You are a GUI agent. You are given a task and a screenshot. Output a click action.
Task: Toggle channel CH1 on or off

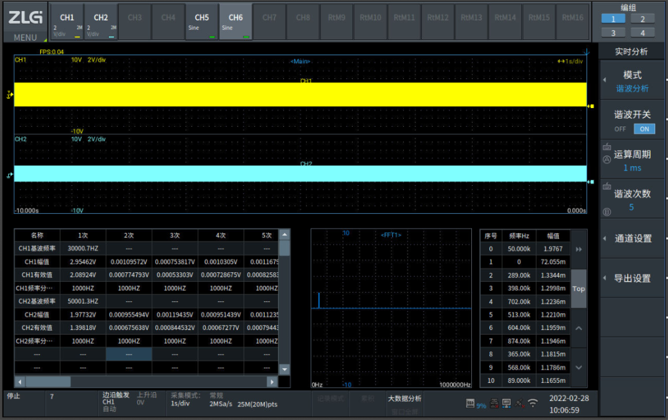(x=67, y=22)
